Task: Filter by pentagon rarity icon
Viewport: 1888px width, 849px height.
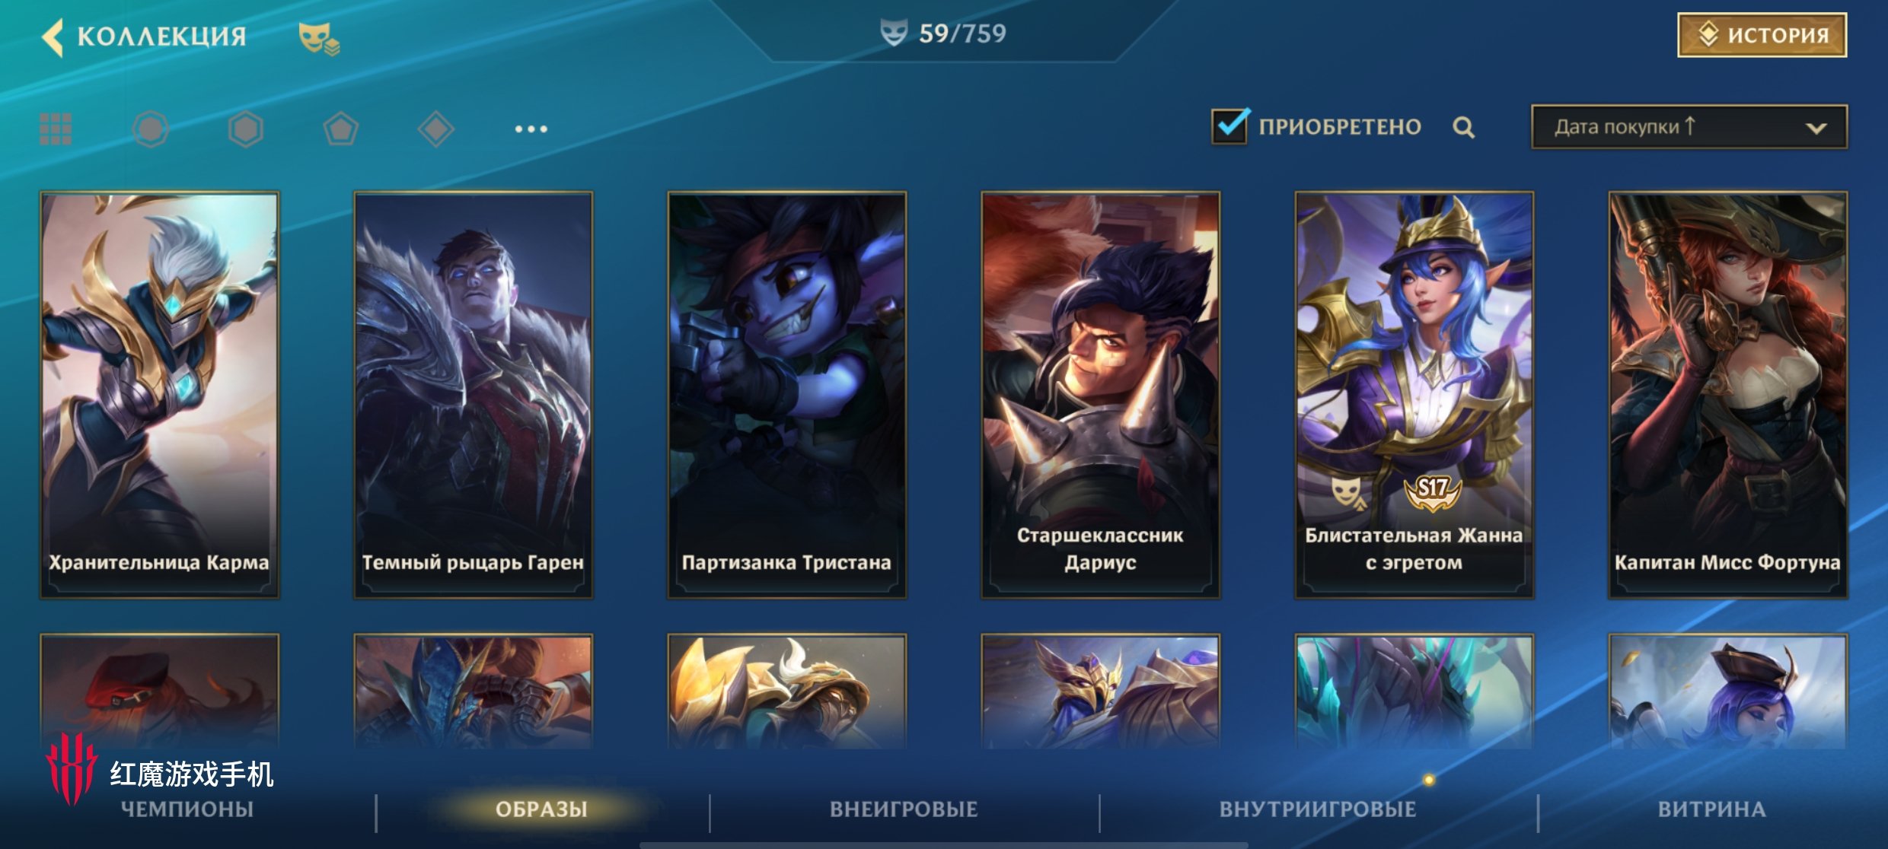Action: point(341,129)
